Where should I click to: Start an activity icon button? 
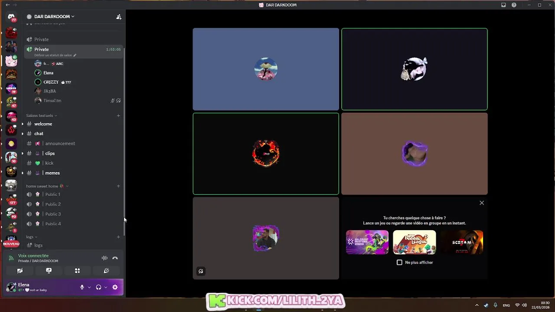click(77, 271)
